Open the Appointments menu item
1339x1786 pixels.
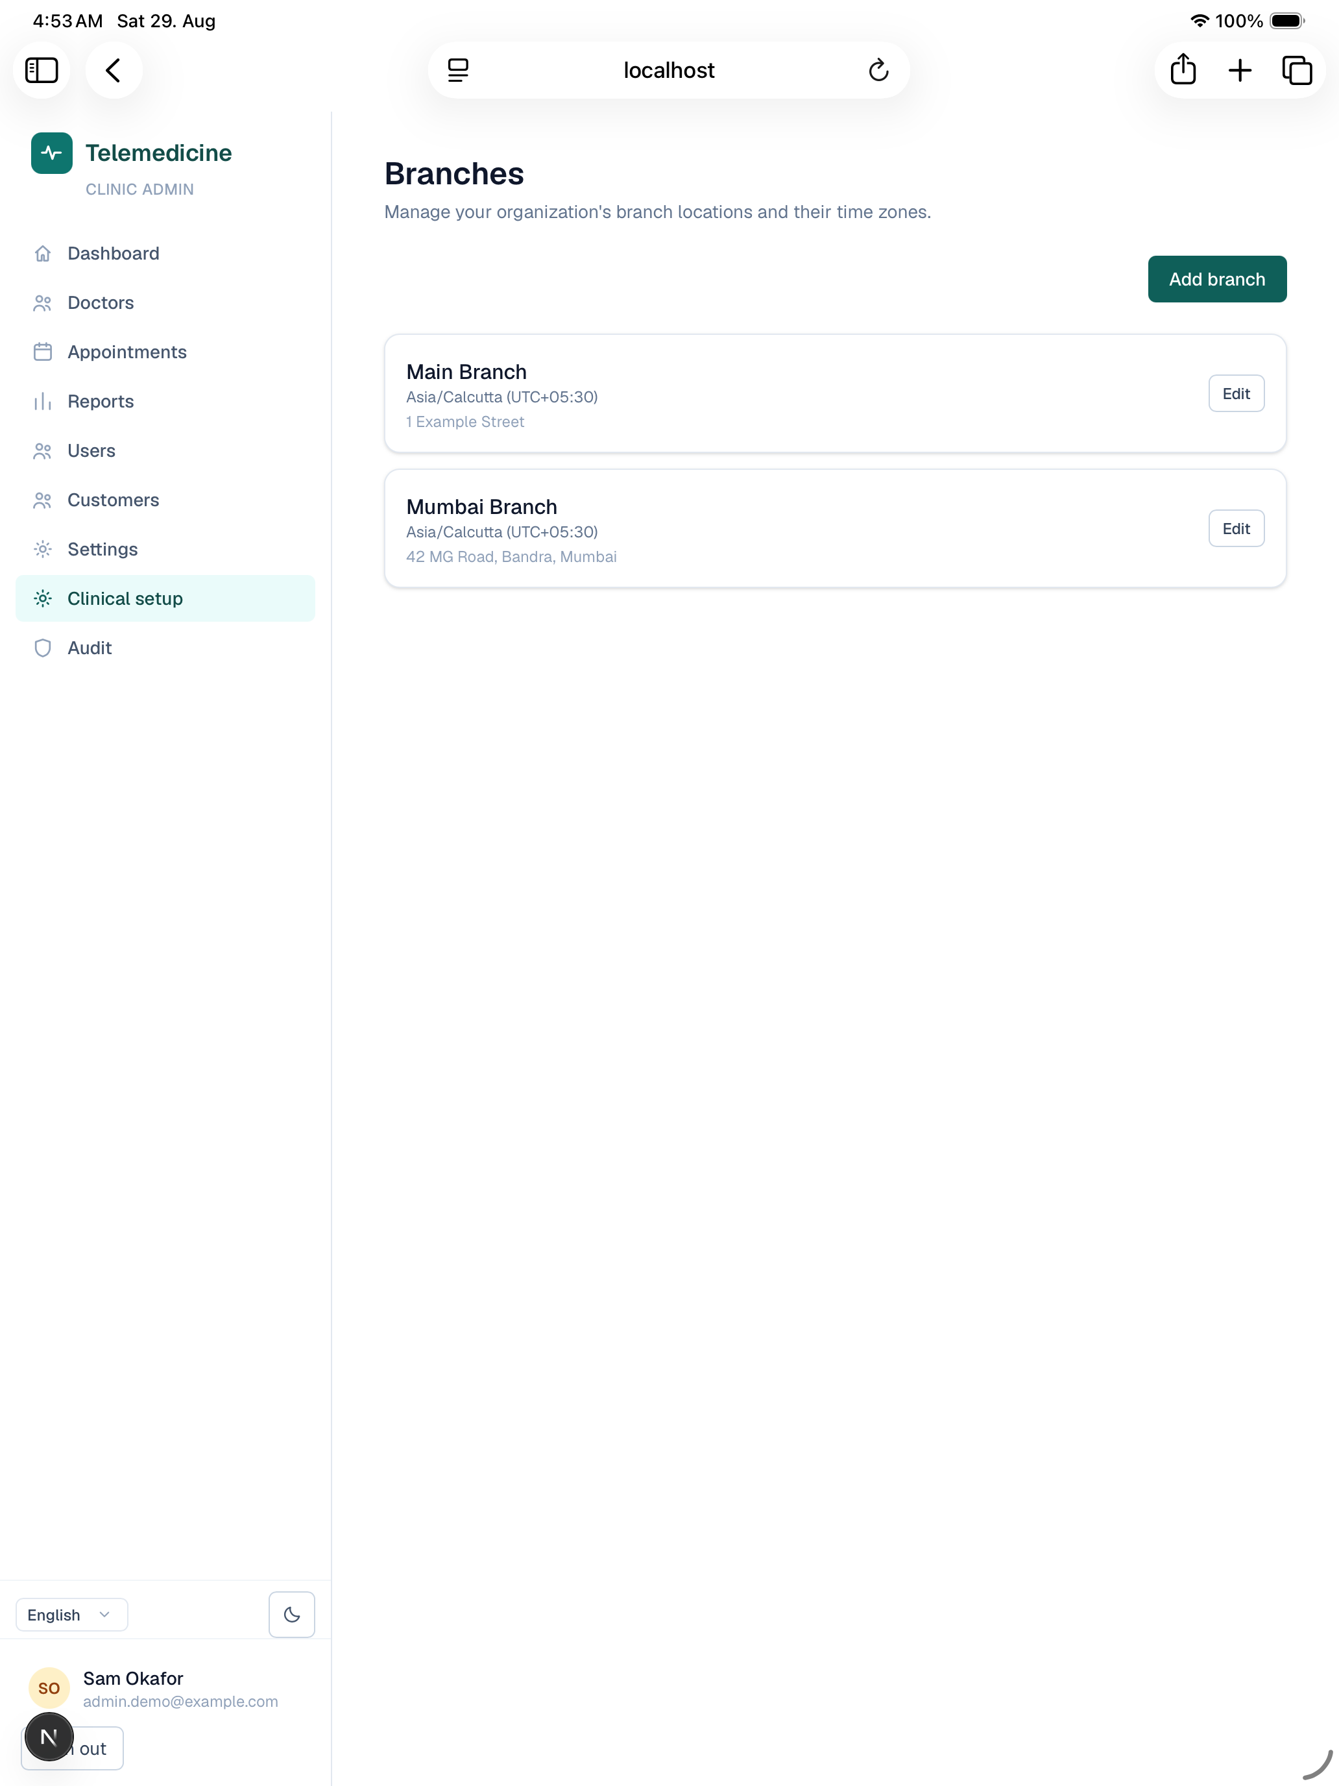(165, 352)
